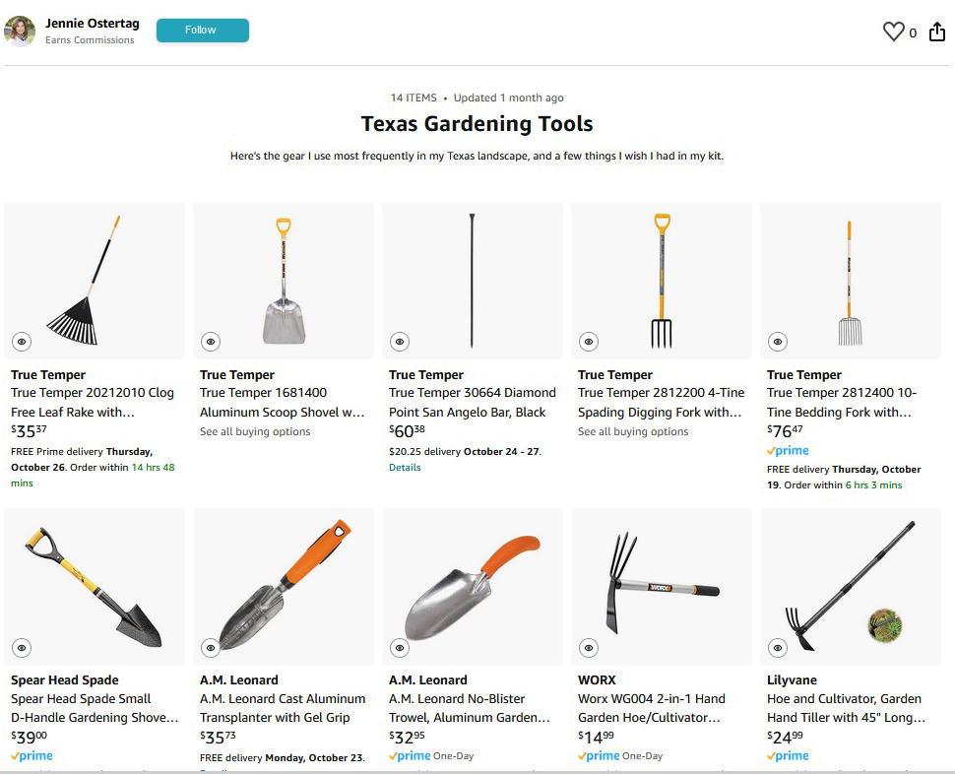Open True Temper Clog Free Leaf Rake title
Screen dimensions: 955x774
tap(93, 403)
